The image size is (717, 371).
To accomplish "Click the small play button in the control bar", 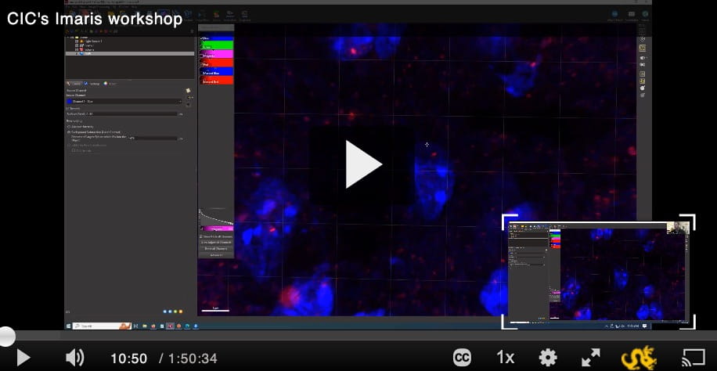I will (x=23, y=358).
